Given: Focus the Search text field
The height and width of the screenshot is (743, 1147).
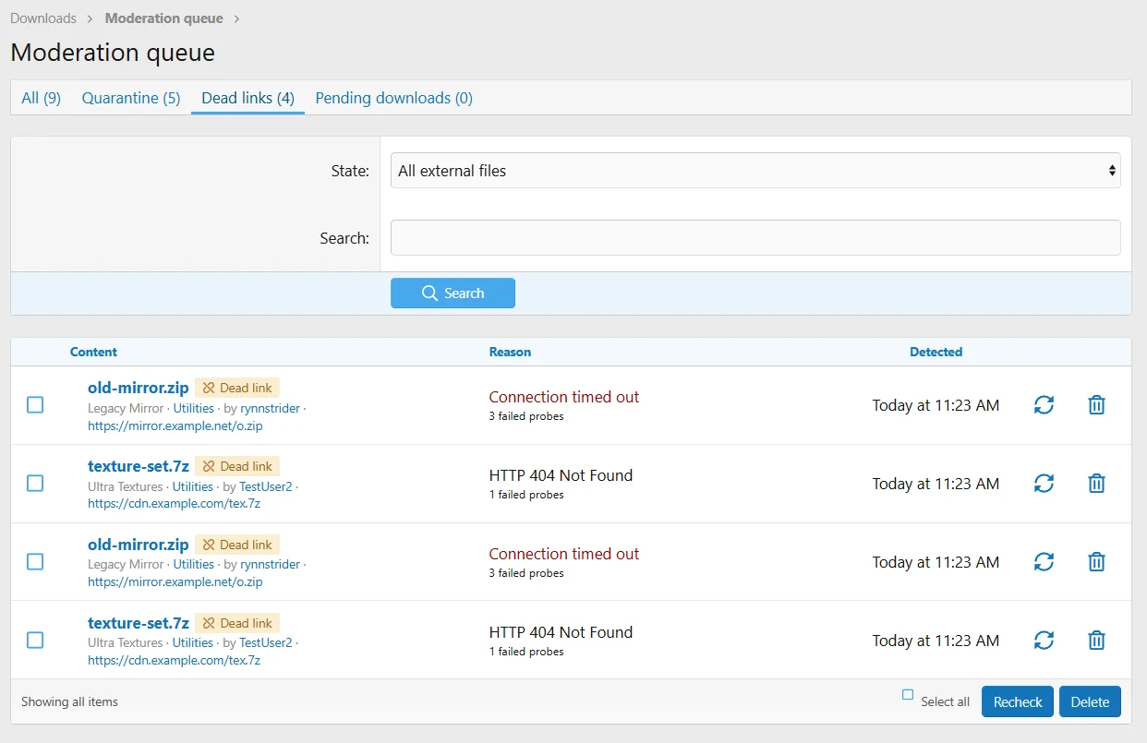Looking at the screenshot, I should pos(755,238).
